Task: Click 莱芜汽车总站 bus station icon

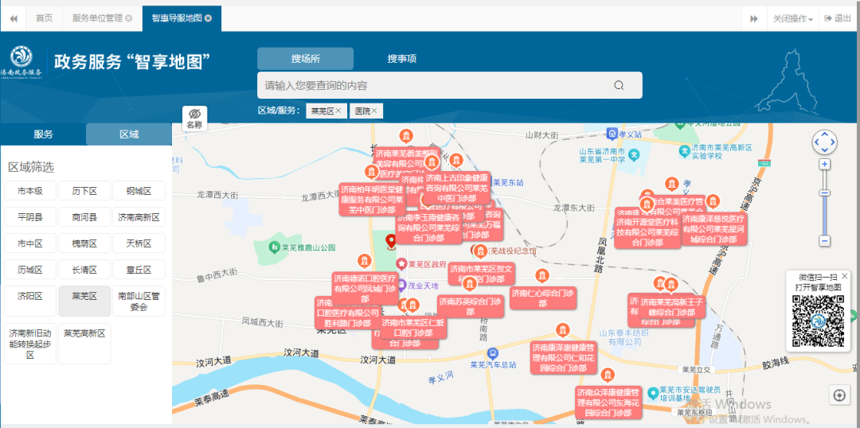Action: click(x=493, y=353)
